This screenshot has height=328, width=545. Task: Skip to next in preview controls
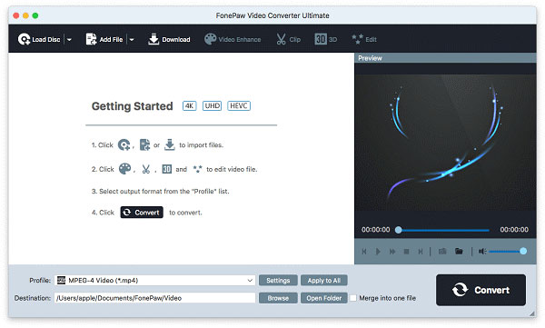tap(421, 251)
